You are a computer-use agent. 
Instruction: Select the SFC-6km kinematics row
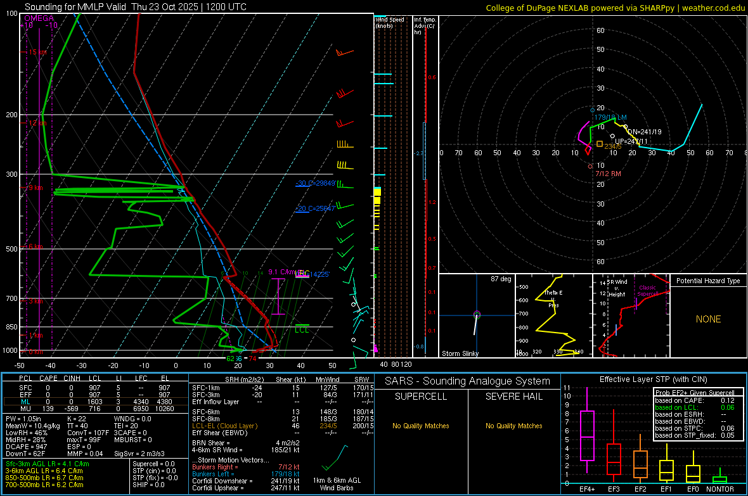pos(283,412)
